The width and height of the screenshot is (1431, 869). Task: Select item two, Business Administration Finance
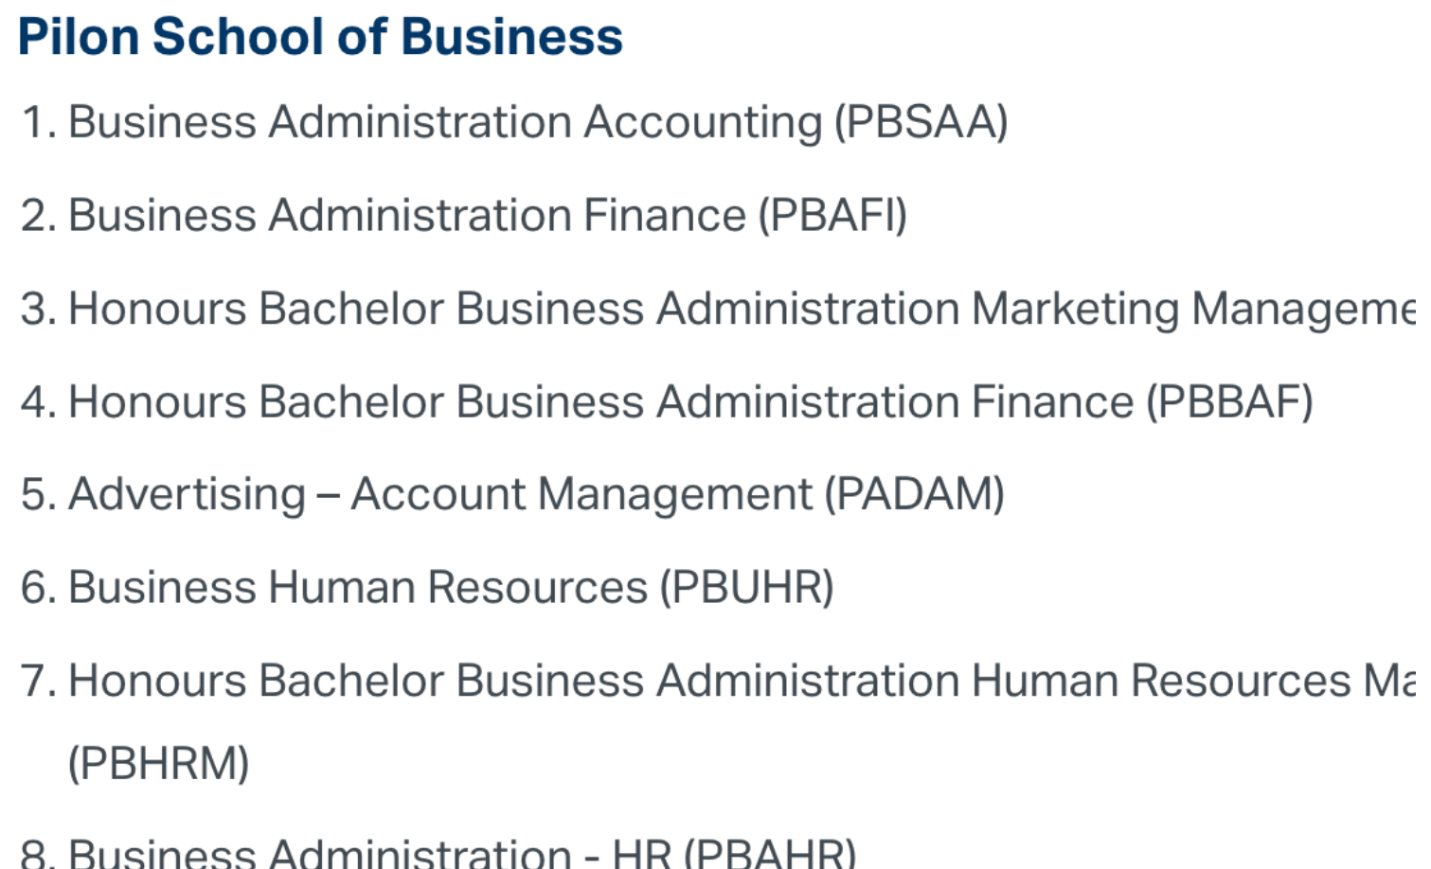click(x=407, y=215)
